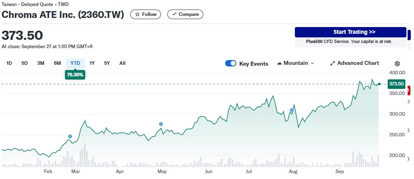Switch chart to 6M range
The height and width of the screenshot is (179, 414).
coord(57,63)
